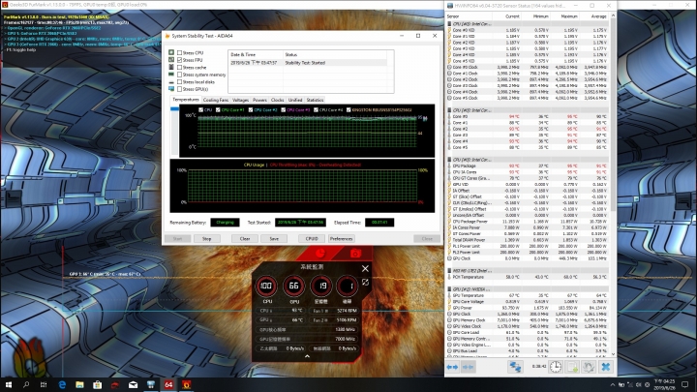Switch to Unified tab
This screenshot has width=697, height=392.
[x=295, y=100]
